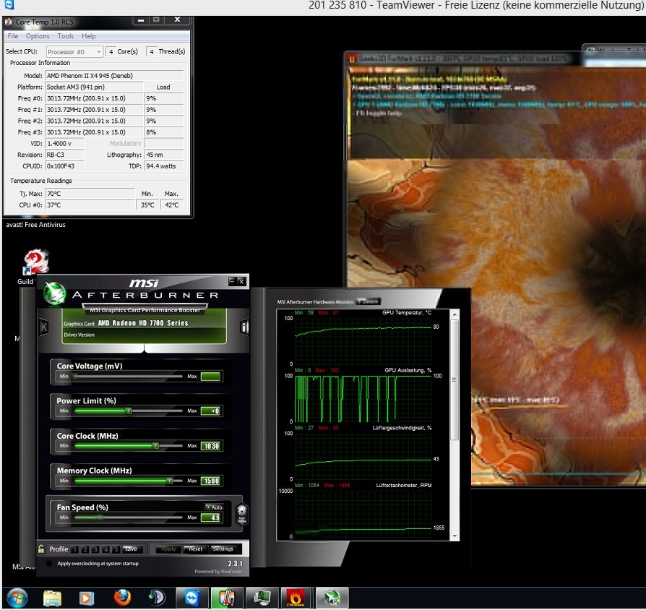The height and width of the screenshot is (610, 646).
Task: Open the Windows Start menu orb
Action: coord(17,598)
